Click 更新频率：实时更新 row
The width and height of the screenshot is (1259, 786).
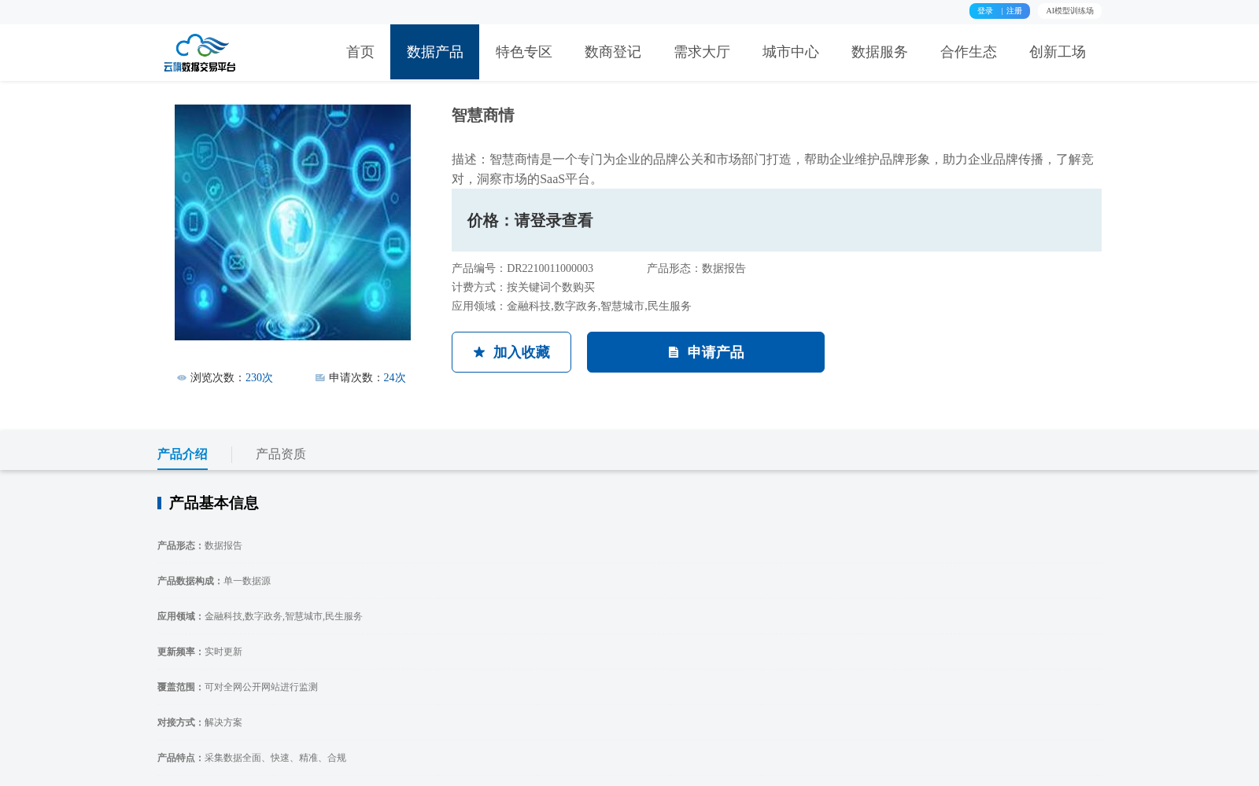pos(200,652)
